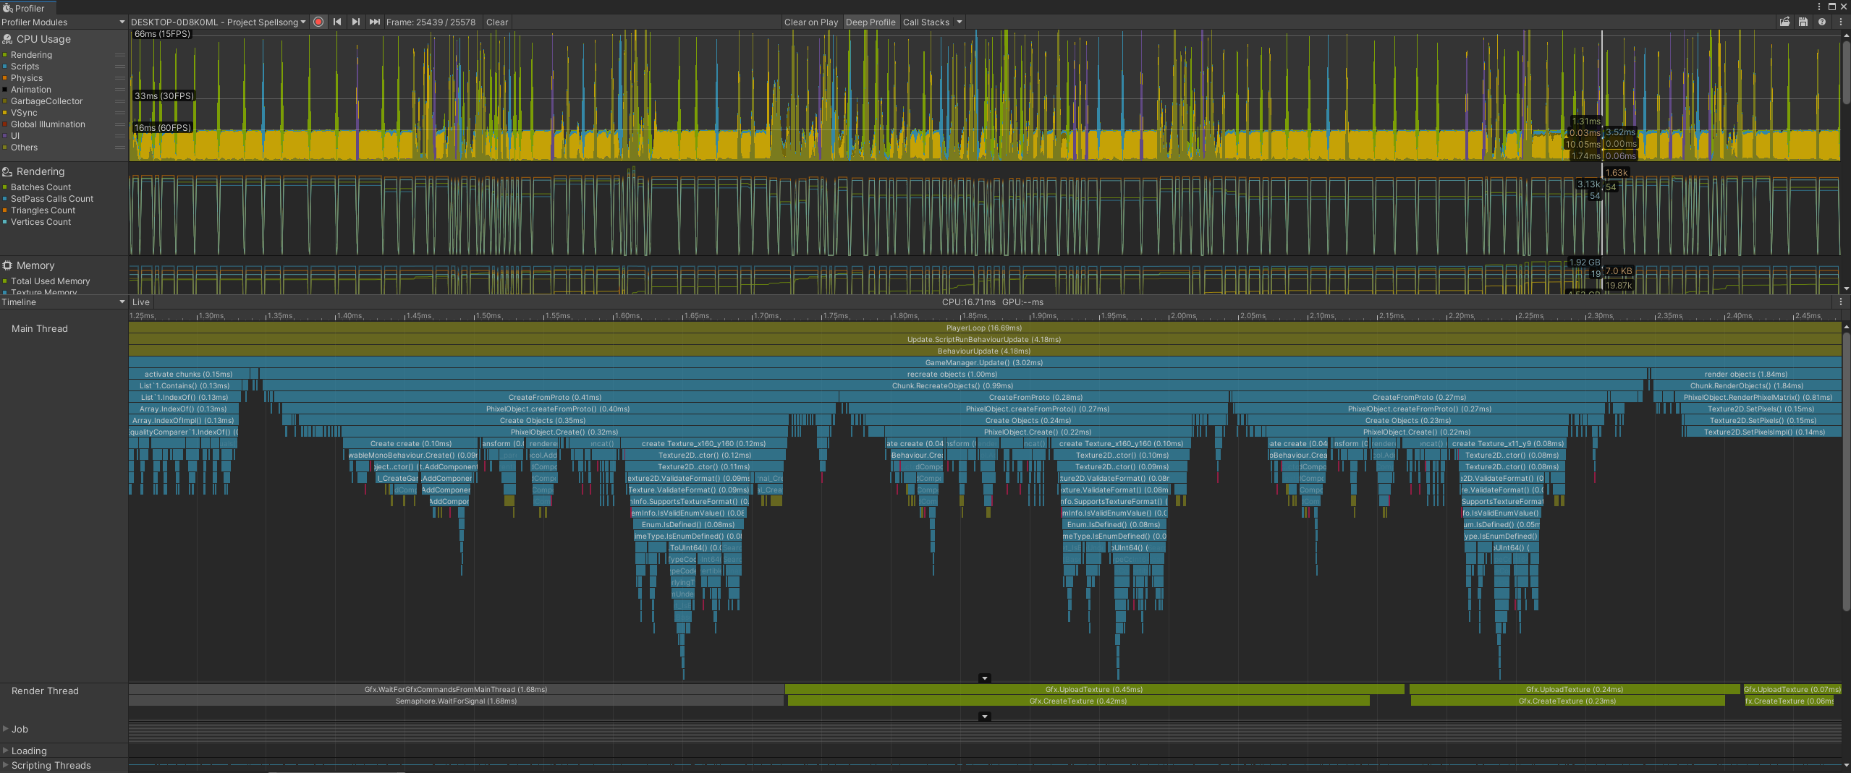Grab the Scripts category reorder handle
Viewport: 1851px width, 773px height.
coord(120,67)
